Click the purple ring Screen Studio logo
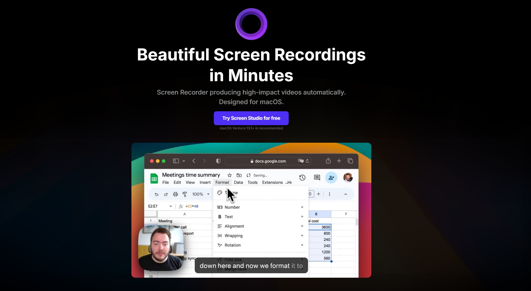Viewport: 531px width, 291px height. (251, 24)
